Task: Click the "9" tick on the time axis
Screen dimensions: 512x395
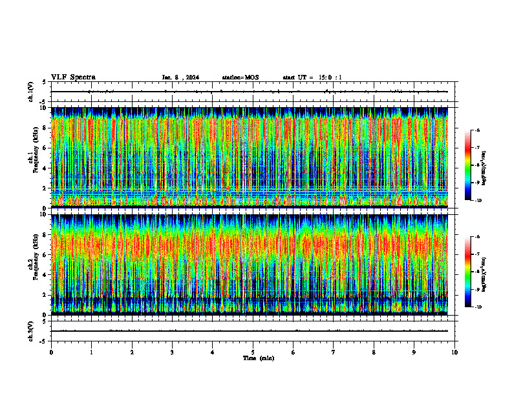Action: coord(414,352)
